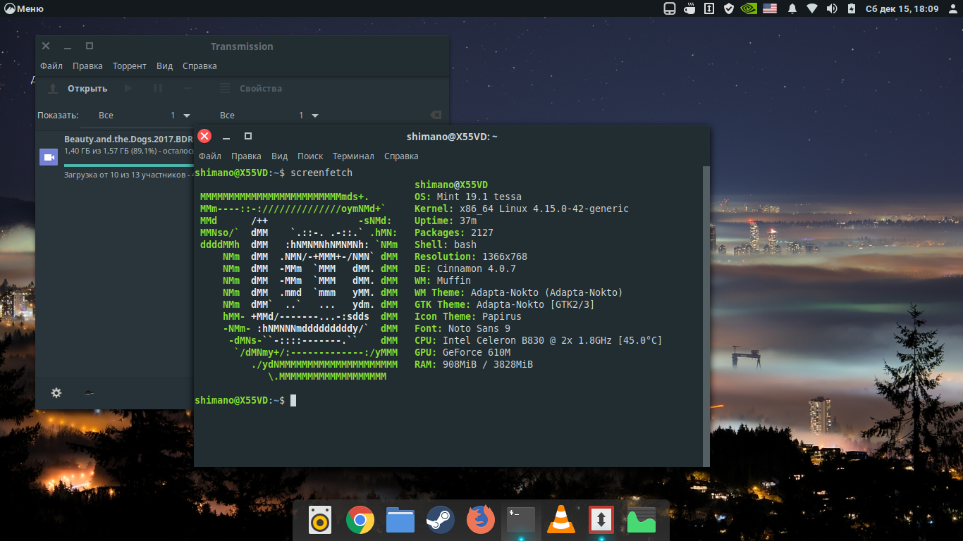
Task: Expand the first "Все" filter dropdown
Action: (145, 116)
